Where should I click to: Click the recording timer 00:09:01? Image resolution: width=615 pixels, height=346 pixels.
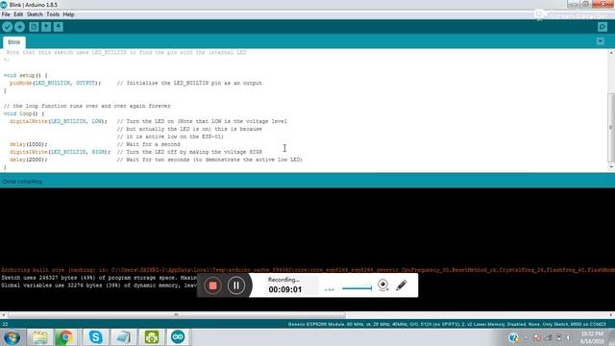(x=285, y=289)
